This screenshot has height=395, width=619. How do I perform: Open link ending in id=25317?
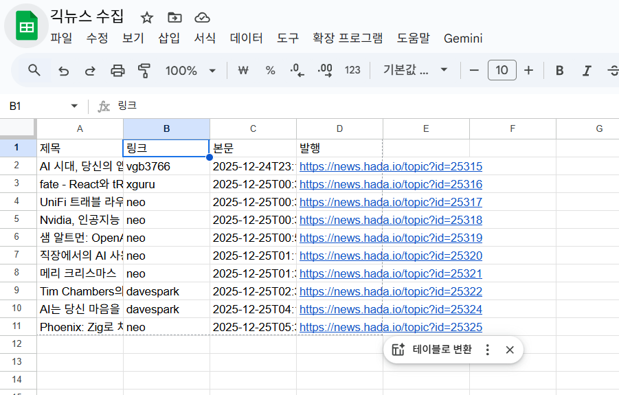(x=391, y=202)
